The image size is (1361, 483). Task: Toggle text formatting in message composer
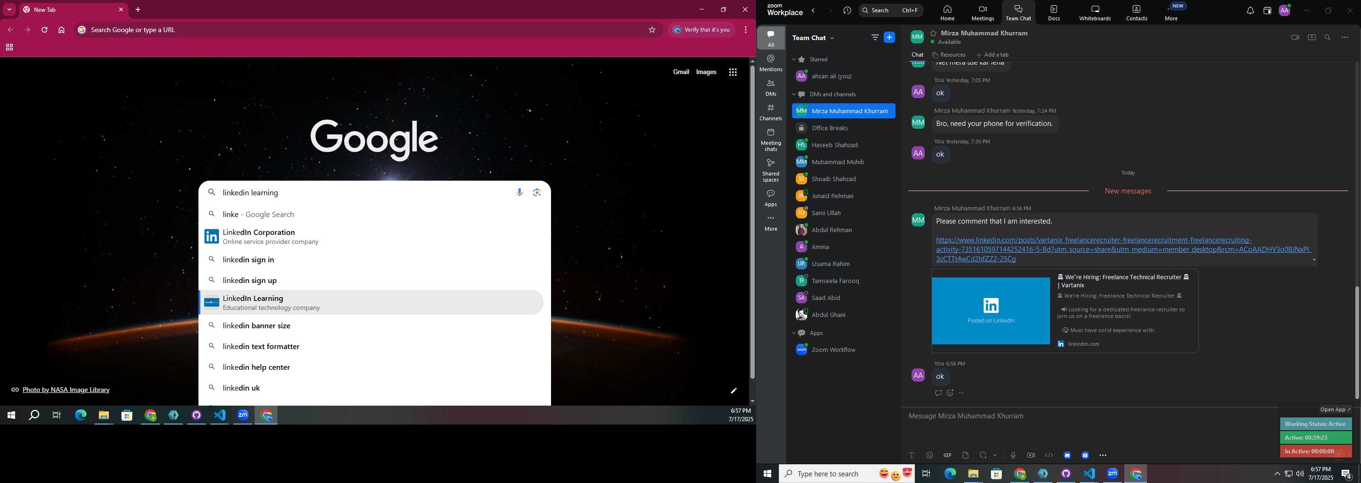912,455
